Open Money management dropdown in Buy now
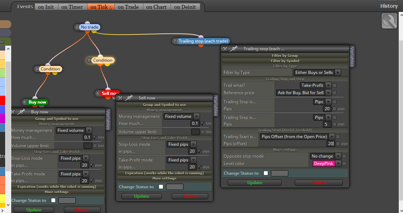403x213 pixels. click(74, 130)
